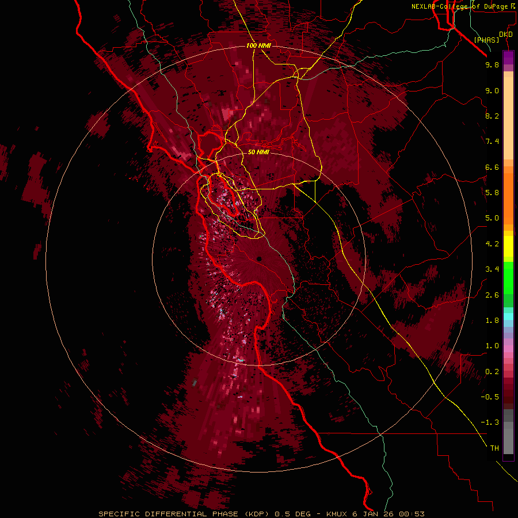Click the 7.4 value on the scale
The width and height of the screenshot is (518, 518).
[x=492, y=142]
